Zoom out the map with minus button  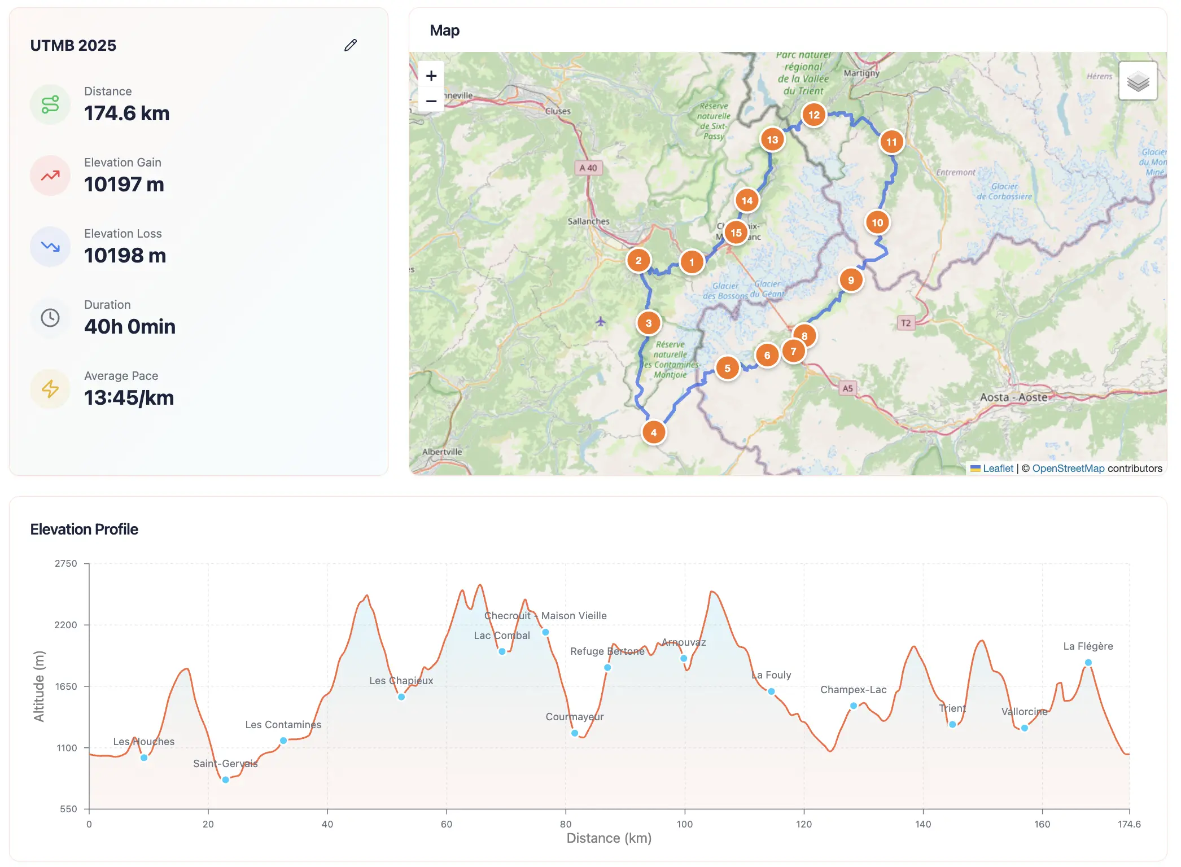coord(431,101)
